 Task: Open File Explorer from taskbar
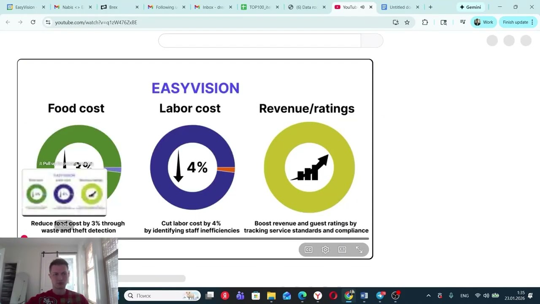pyautogui.click(x=271, y=296)
